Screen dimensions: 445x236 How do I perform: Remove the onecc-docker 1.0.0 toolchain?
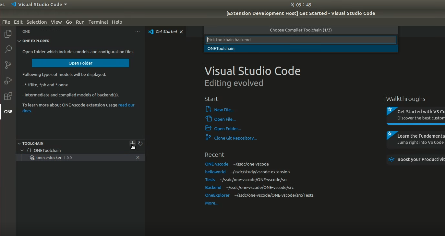[x=138, y=157]
